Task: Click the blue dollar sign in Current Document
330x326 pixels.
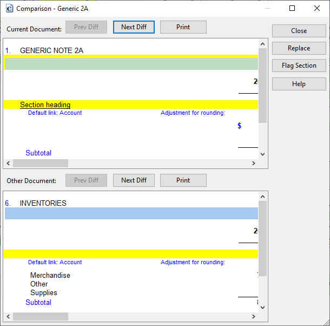Action: (x=239, y=126)
